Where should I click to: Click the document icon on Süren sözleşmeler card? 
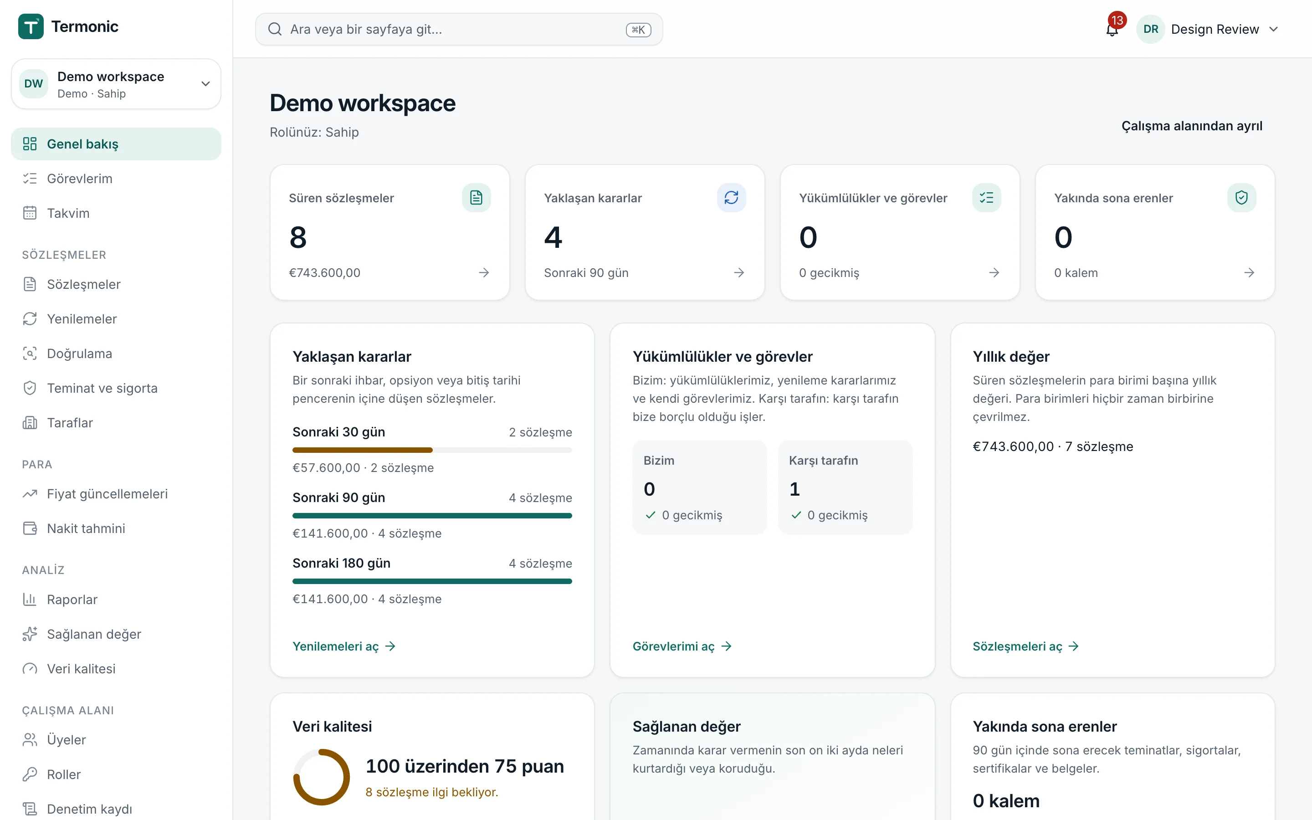476,197
